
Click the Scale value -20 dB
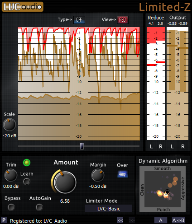(x=10, y=136)
